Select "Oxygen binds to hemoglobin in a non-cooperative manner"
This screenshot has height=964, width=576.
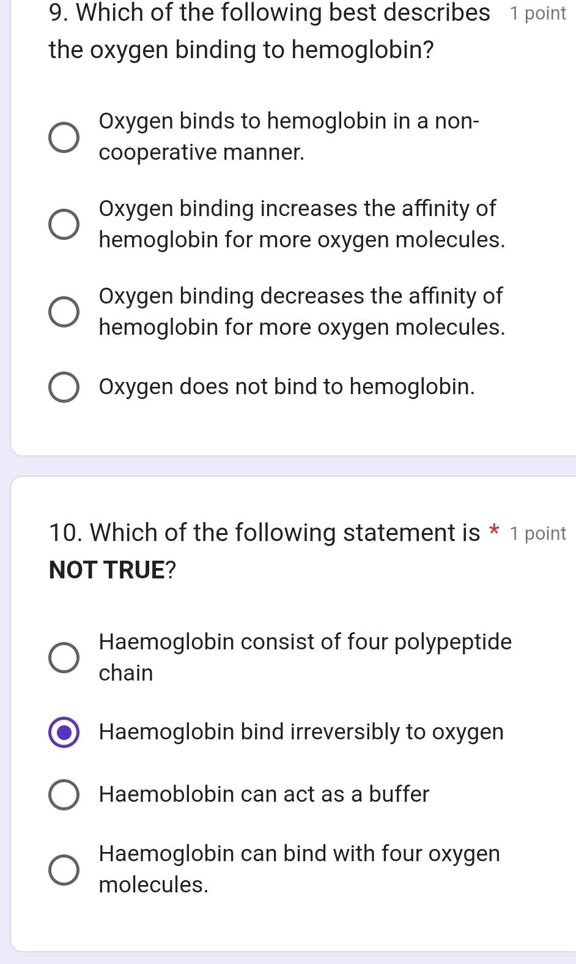tap(64, 136)
